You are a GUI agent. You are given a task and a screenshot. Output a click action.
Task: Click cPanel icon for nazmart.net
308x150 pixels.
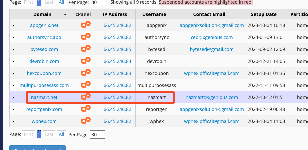tap(85, 97)
